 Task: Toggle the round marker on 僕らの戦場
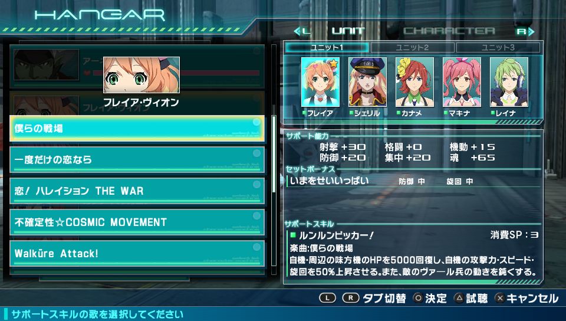[x=256, y=122]
